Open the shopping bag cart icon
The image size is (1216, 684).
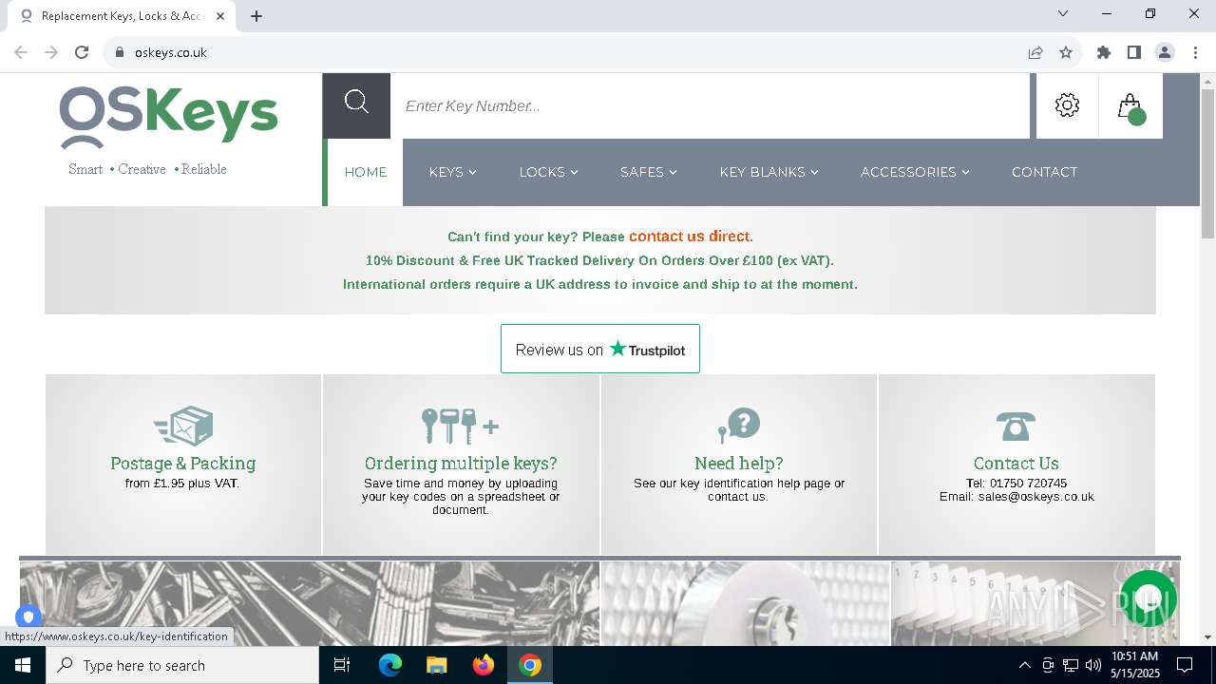1130,106
